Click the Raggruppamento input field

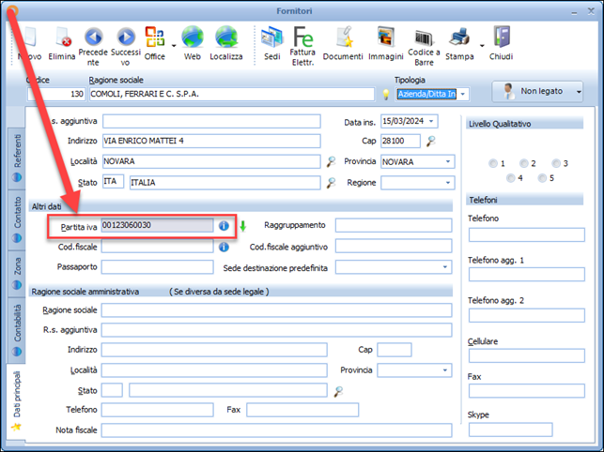coord(394,225)
